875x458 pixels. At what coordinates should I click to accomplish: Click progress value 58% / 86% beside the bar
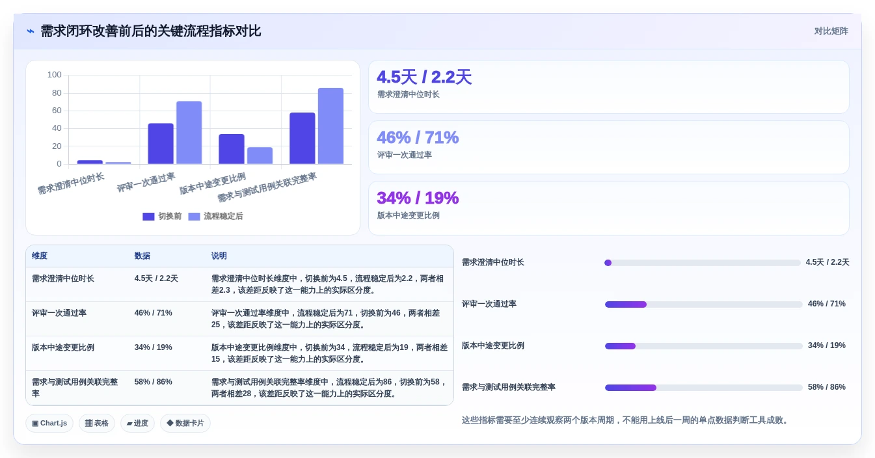[827, 388]
